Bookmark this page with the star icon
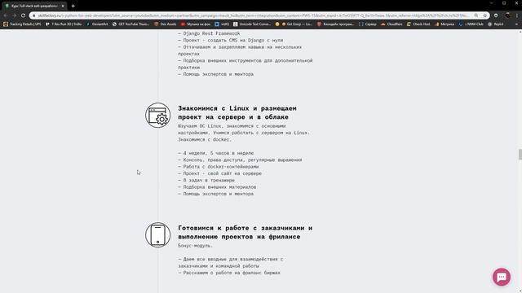This screenshot has height=293, width=522. (x=484, y=15)
